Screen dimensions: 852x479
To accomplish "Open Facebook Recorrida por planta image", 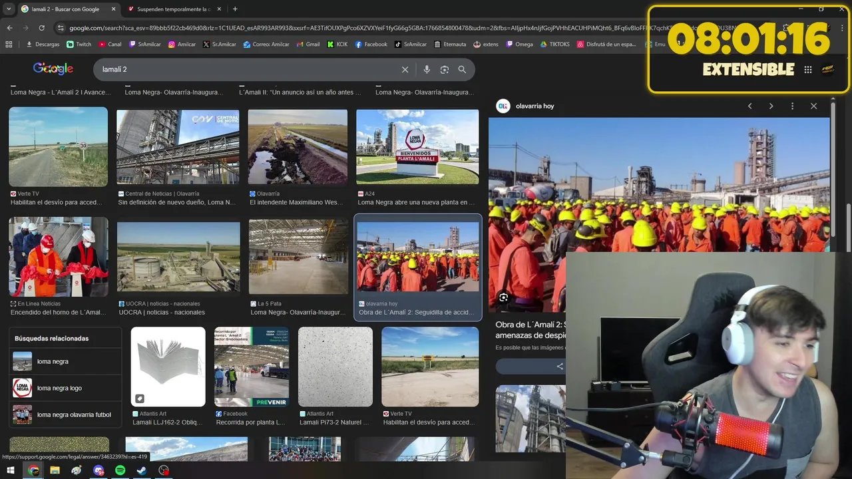I will coord(252,367).
